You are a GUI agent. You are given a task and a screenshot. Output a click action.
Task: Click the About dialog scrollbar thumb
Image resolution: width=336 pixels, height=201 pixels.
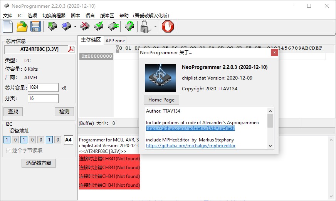[270, 121]
